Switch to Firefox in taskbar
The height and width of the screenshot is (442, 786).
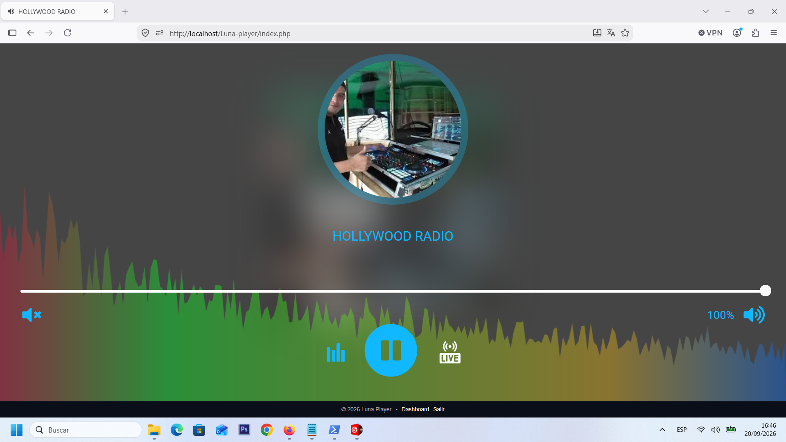pyautogui.click(x=289, y=430)
